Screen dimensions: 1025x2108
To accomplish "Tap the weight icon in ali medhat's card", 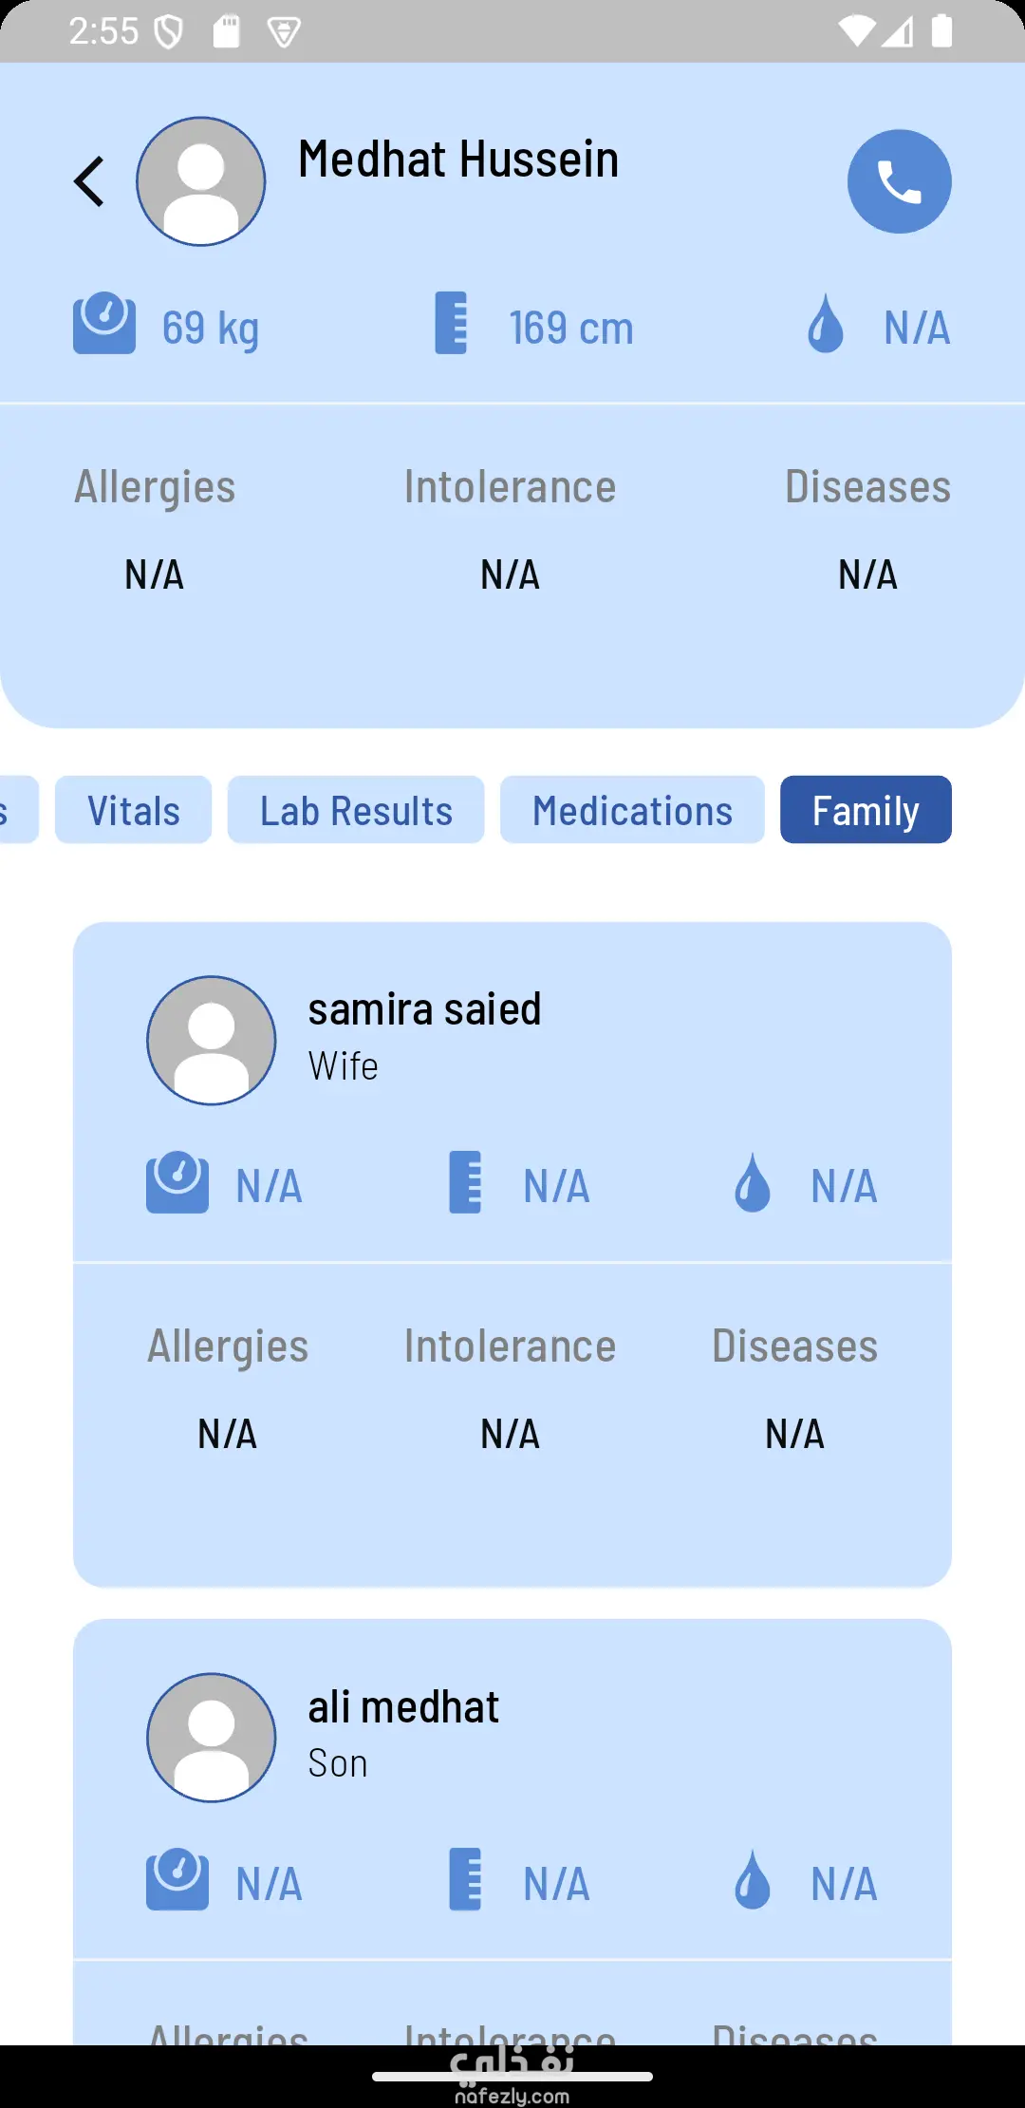I will 177,1879.
